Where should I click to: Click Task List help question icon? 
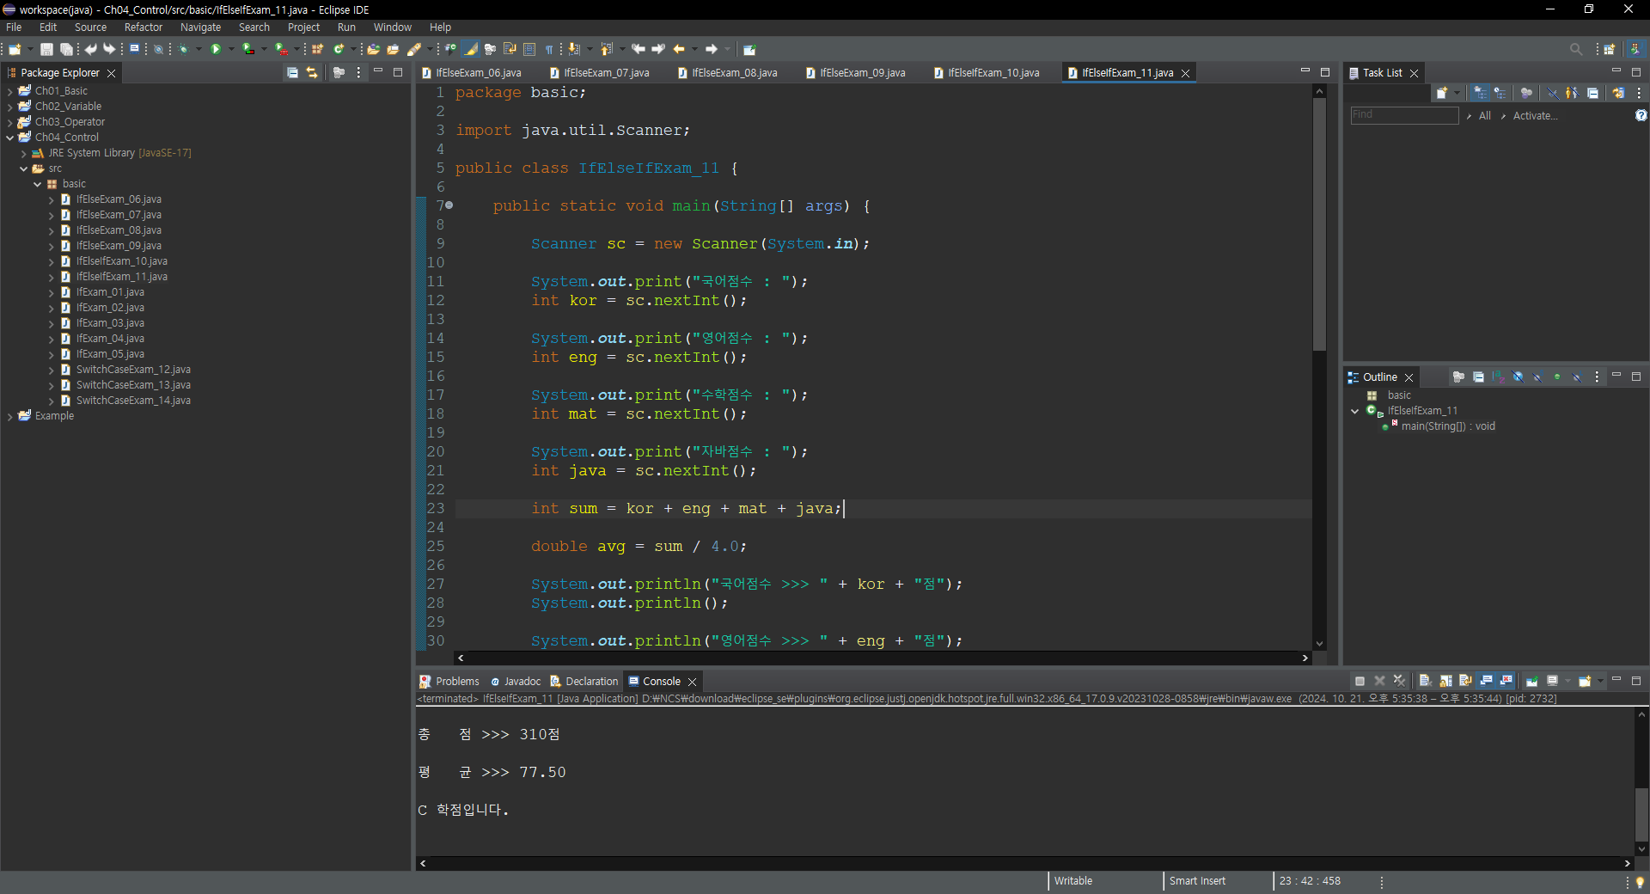point(1641,115)
